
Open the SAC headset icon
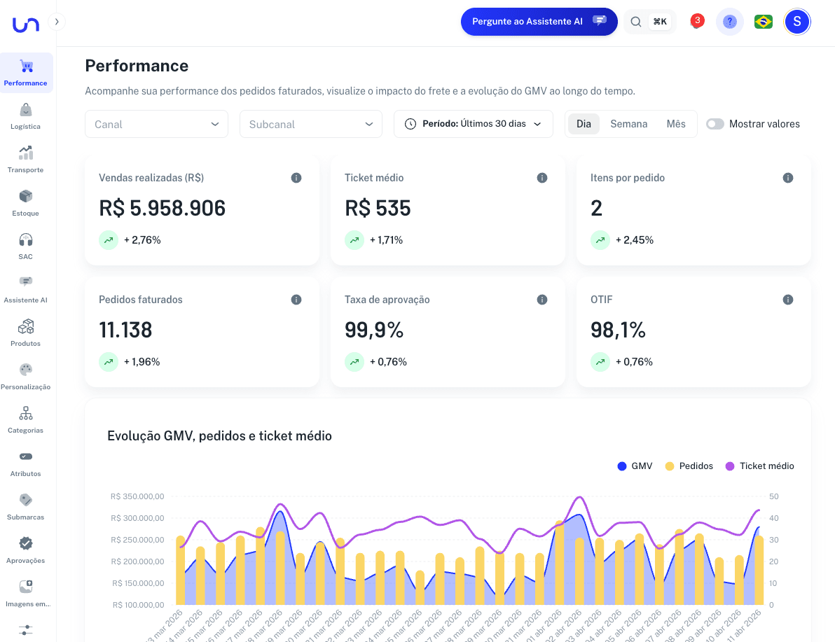pyautogui.click(x=26, y=241)
